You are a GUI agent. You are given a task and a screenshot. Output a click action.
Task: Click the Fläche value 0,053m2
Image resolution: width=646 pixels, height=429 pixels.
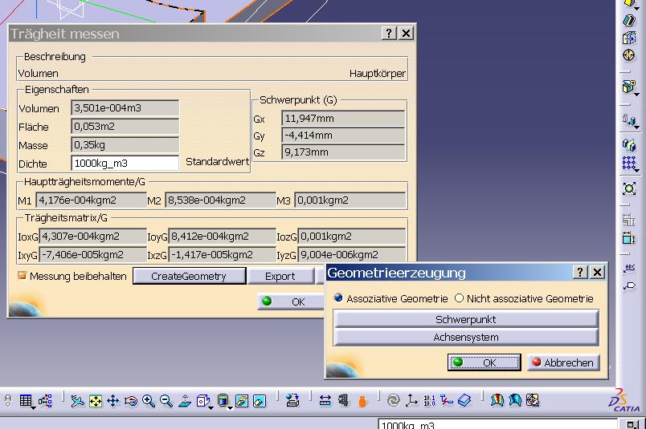(x=125, y=126)
